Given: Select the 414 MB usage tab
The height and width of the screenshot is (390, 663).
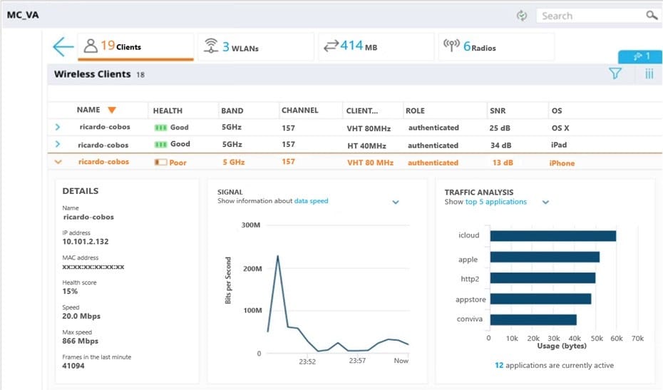Looking at the screenshot, I should click(351, 47).
